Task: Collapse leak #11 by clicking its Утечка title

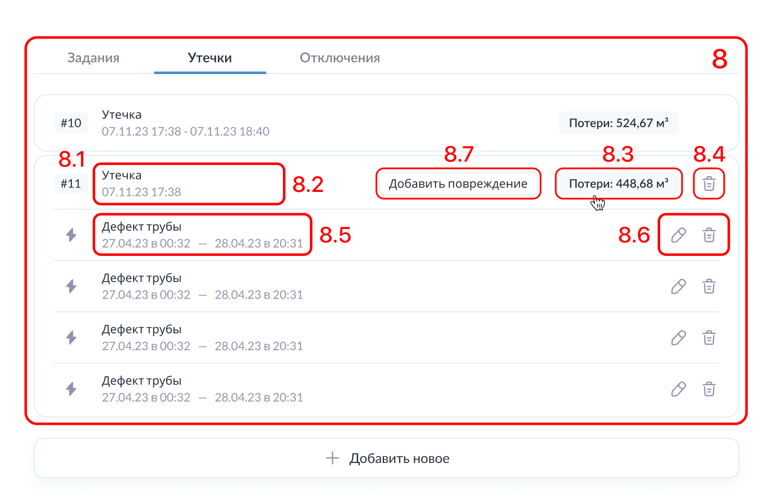Action: click(x=122, y=176)
